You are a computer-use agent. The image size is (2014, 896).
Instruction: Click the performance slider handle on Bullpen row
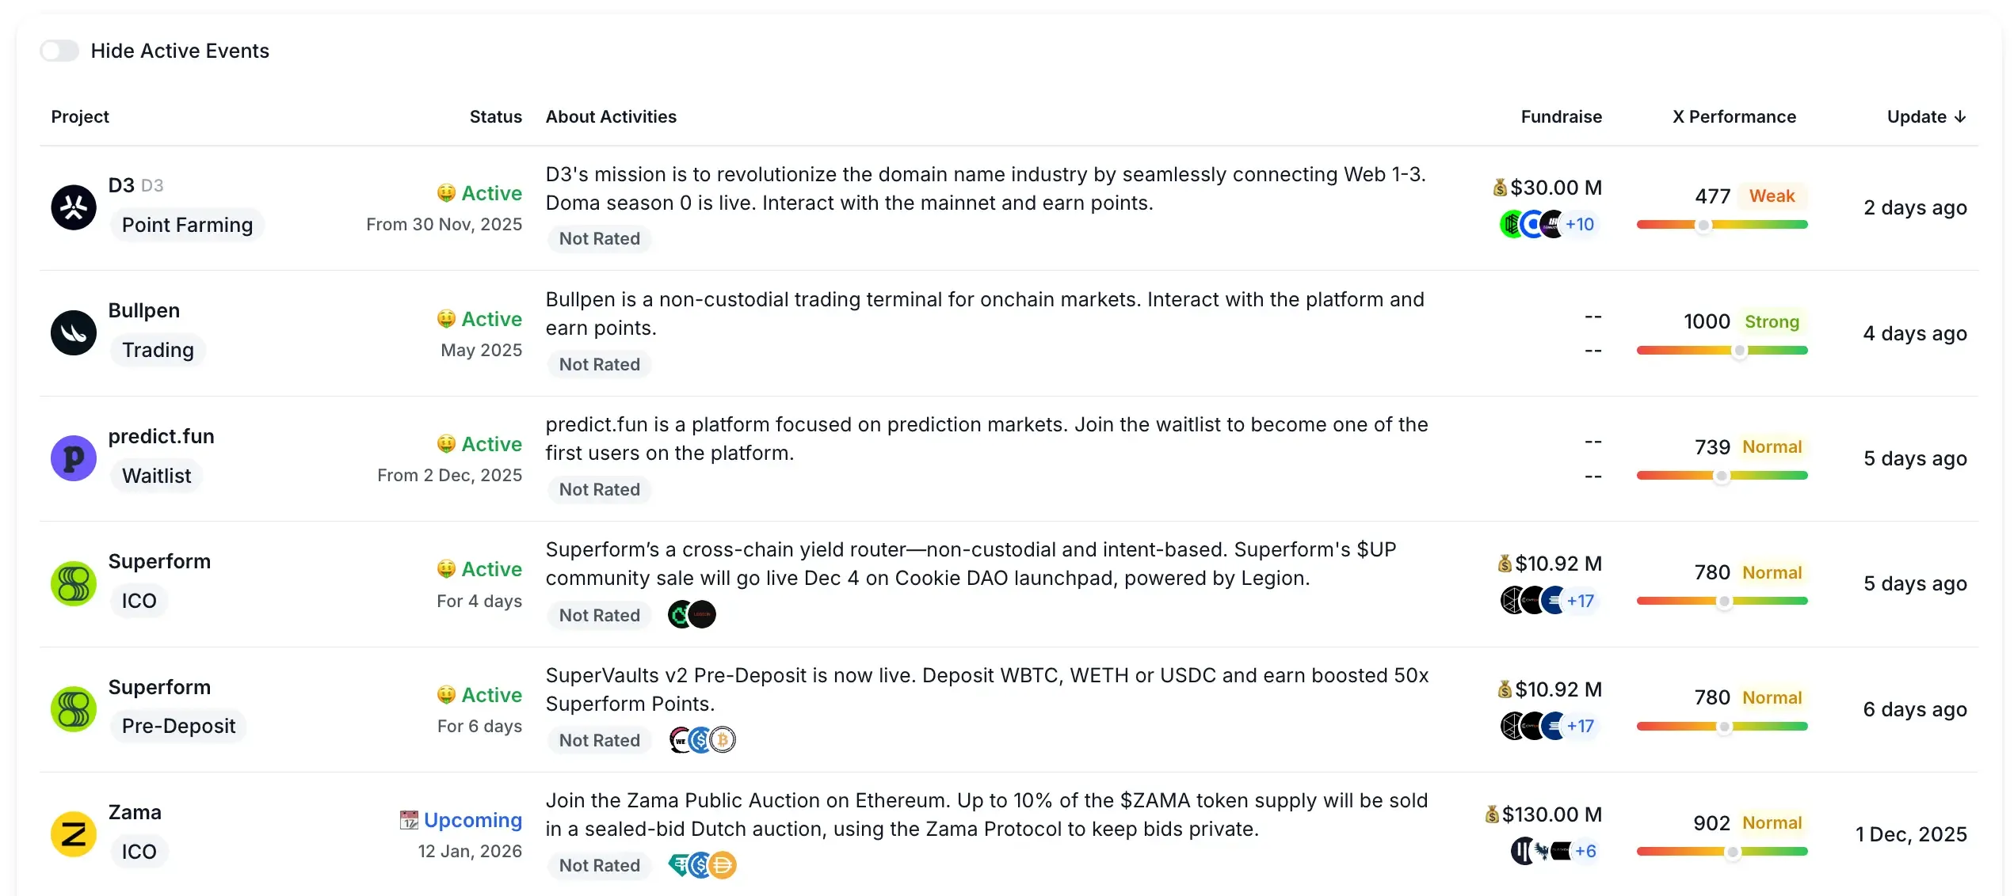click(1738, 349)
